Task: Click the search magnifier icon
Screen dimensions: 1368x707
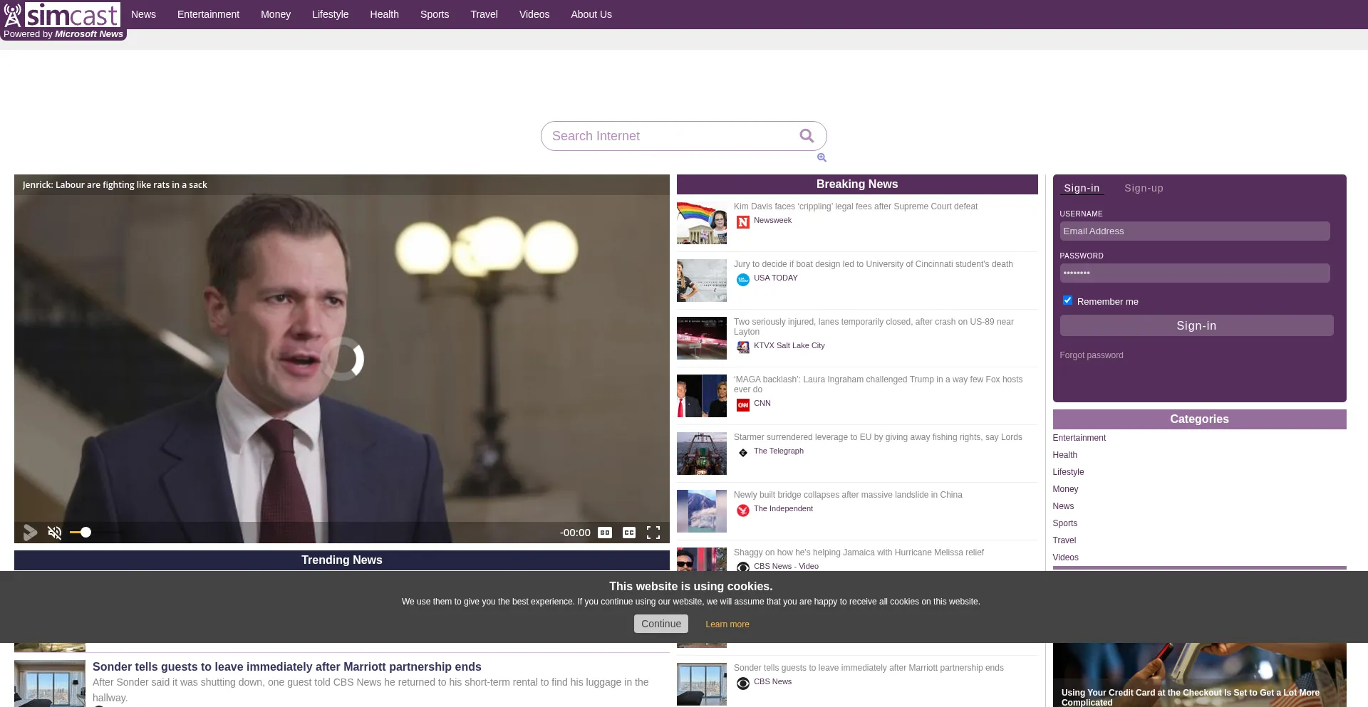Action: click(x=807, y=136)
